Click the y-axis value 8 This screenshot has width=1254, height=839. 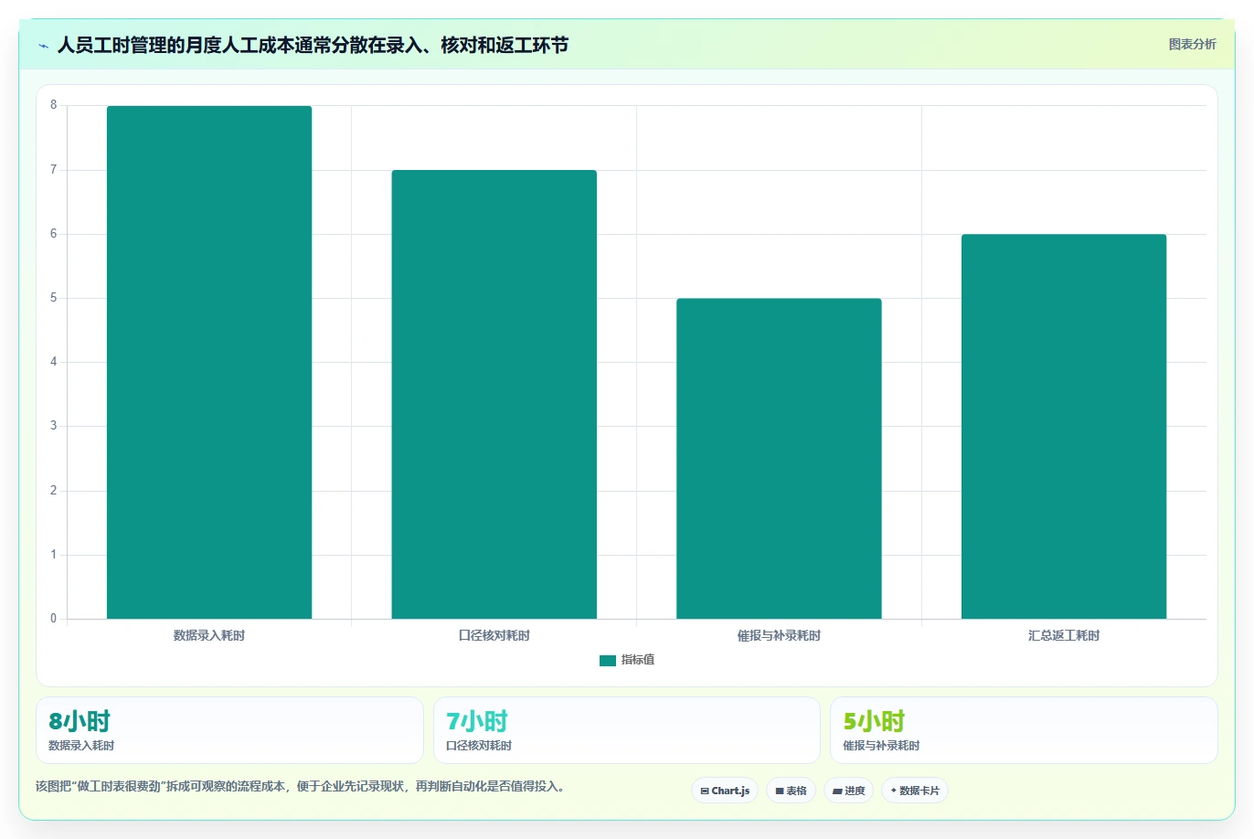[x=54, y=105]
